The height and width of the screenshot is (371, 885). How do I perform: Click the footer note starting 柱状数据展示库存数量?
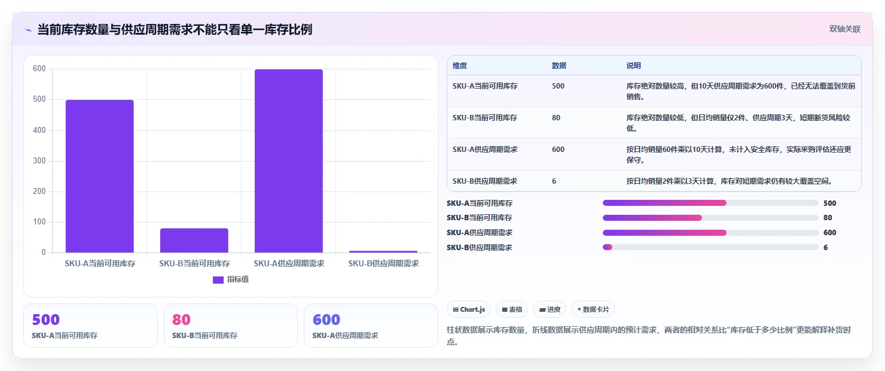click(648, 335)
